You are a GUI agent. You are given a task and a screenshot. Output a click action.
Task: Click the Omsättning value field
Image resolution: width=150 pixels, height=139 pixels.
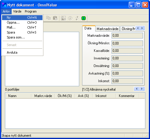(127, 66)
